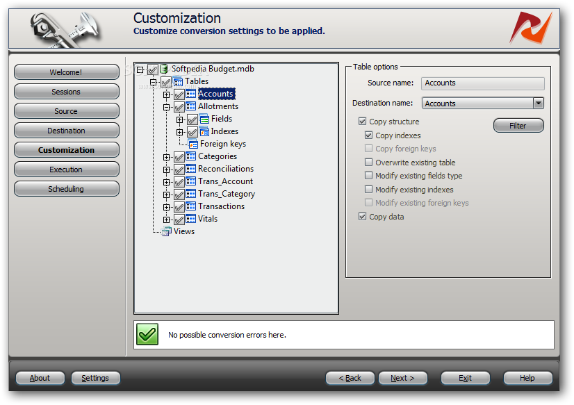Click the Categories table icon

click(190, 156)
